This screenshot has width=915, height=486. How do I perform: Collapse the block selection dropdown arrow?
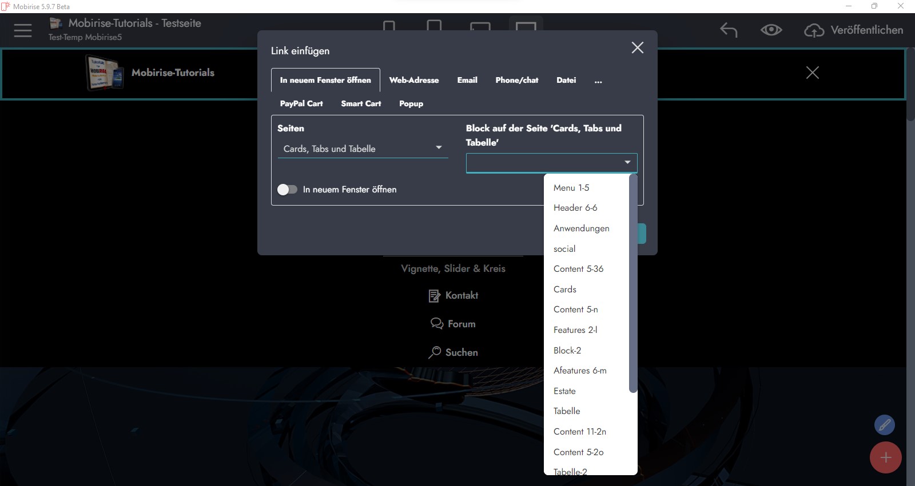627,163
